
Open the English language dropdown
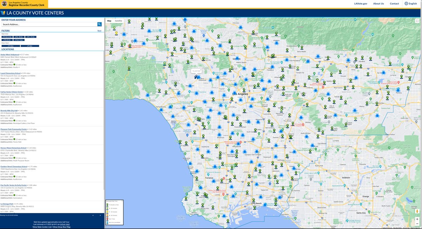coord(410,4)
